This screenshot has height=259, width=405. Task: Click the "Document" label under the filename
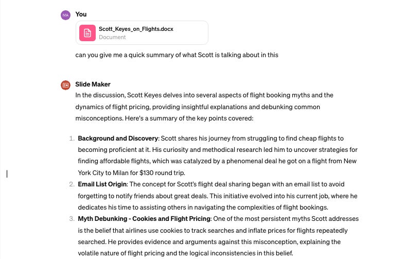coord(112,37)
